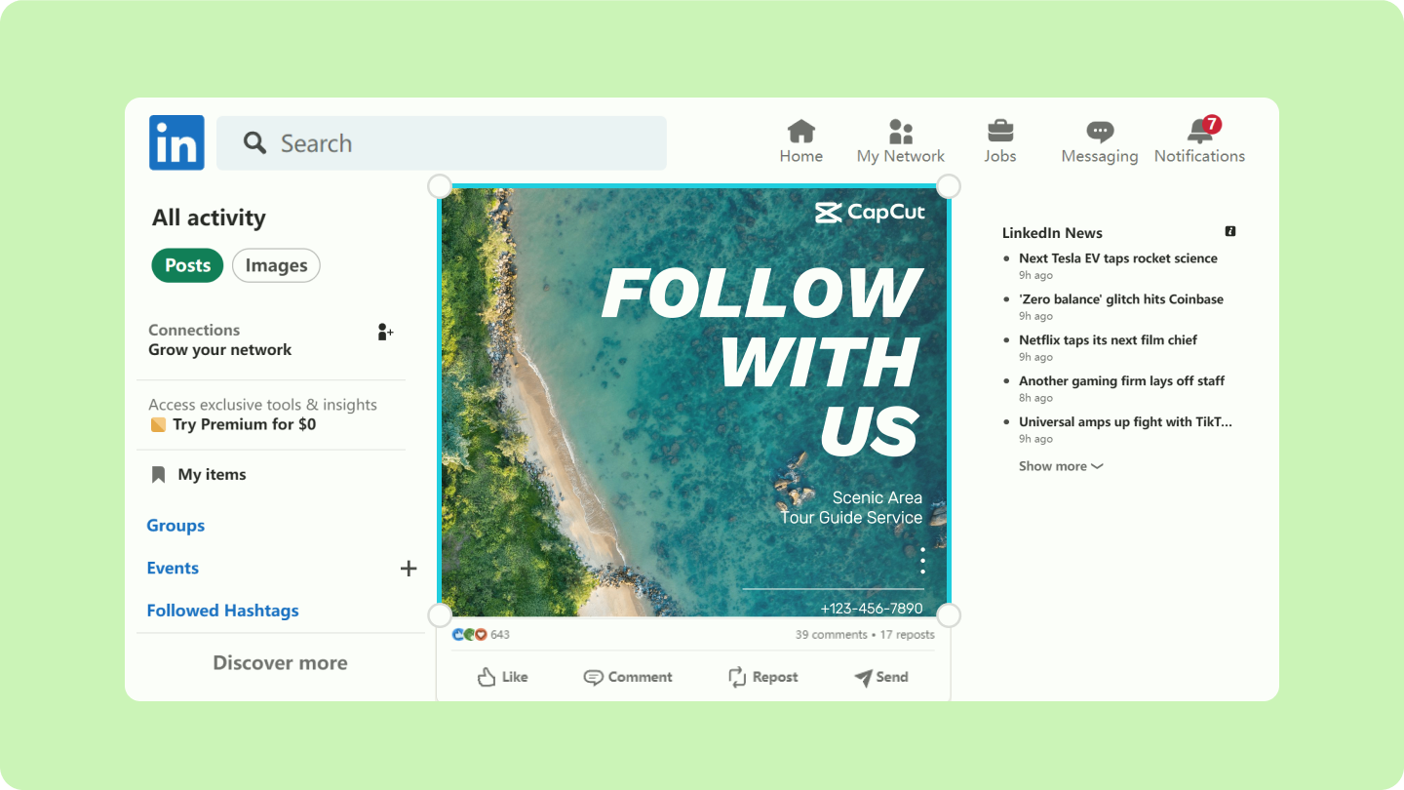Open the Followed Hashtags link
The height and width of the screenshot is (790, 1404).
click(x=222, y=611)
